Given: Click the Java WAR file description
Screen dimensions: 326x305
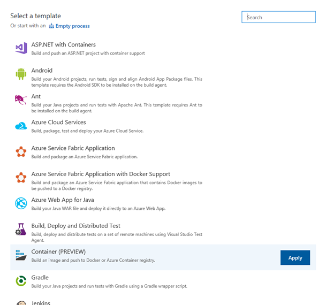Looking at the screenshot, I should click(x=98, y=209).
